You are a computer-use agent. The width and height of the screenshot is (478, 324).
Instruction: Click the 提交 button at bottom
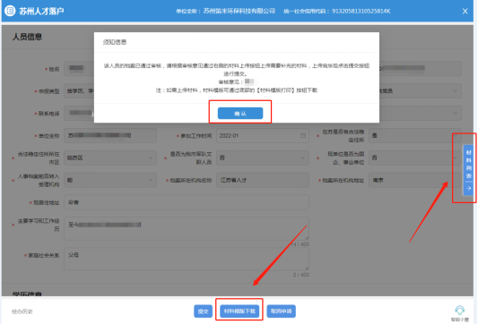coord(203,311)
